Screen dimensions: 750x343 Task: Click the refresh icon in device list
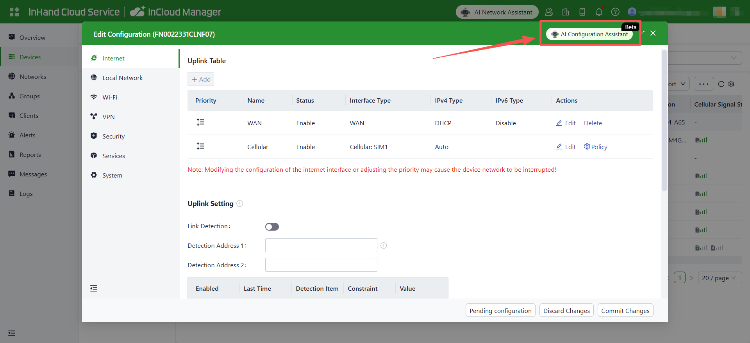721,84
